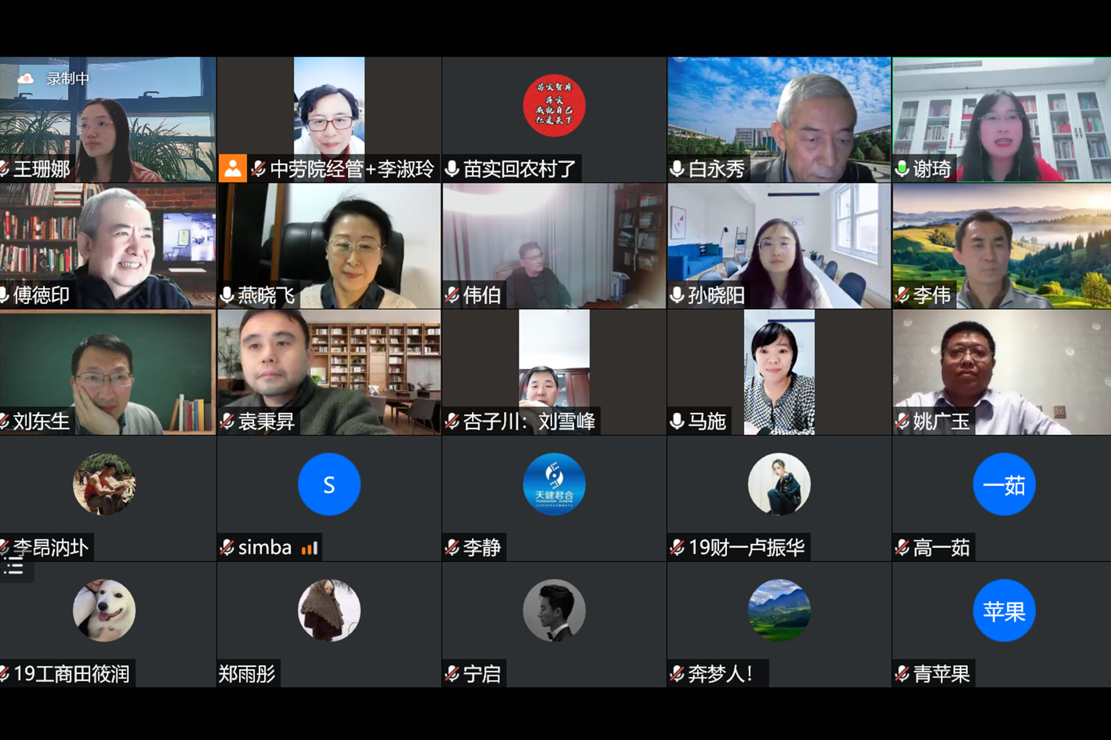
Task: Select the red circular avatar of 苗实回农村了
Action: point(554,105)
